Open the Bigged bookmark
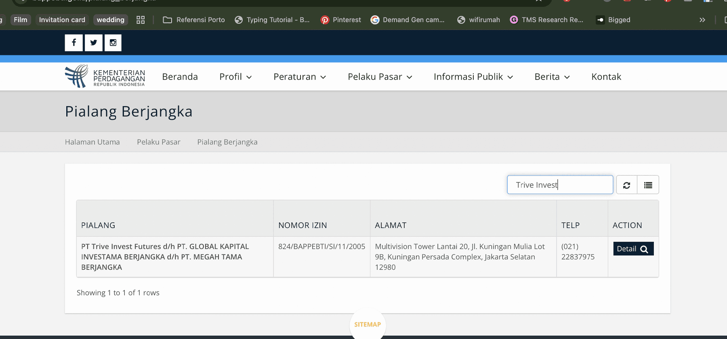 click(614, 20)
